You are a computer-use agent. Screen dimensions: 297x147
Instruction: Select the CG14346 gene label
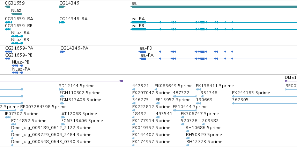[x=69, y=3]
